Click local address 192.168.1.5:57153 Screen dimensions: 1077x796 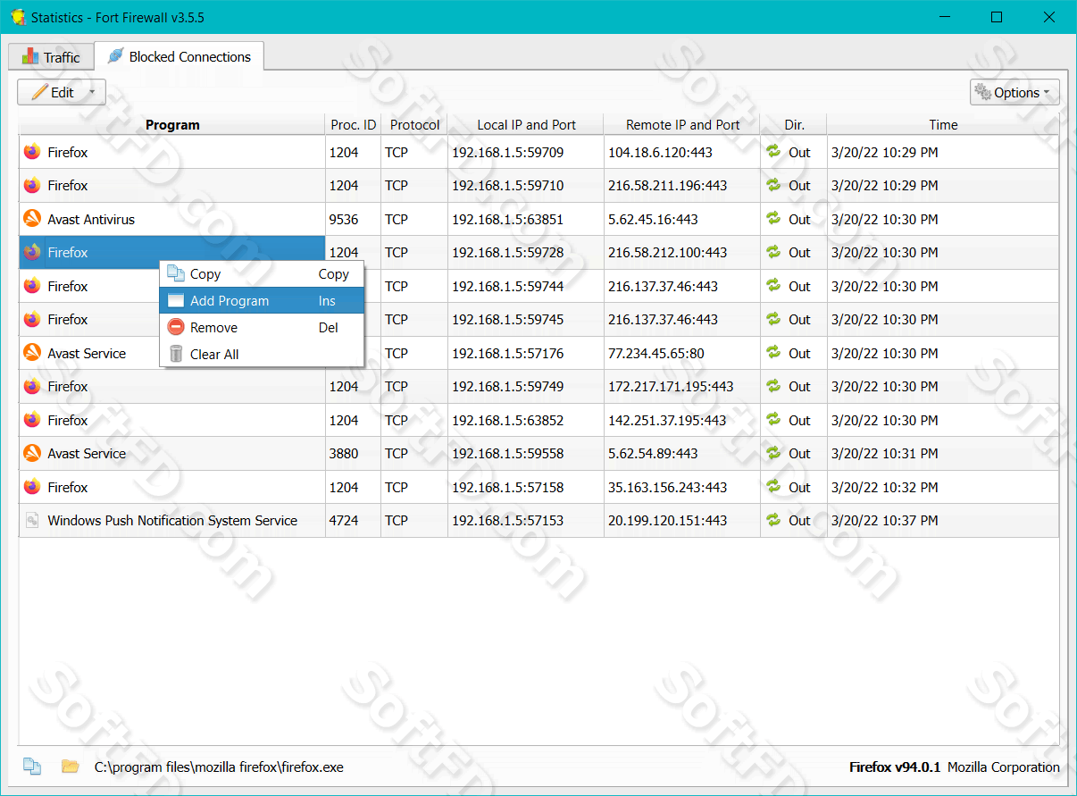coord(507,521)
